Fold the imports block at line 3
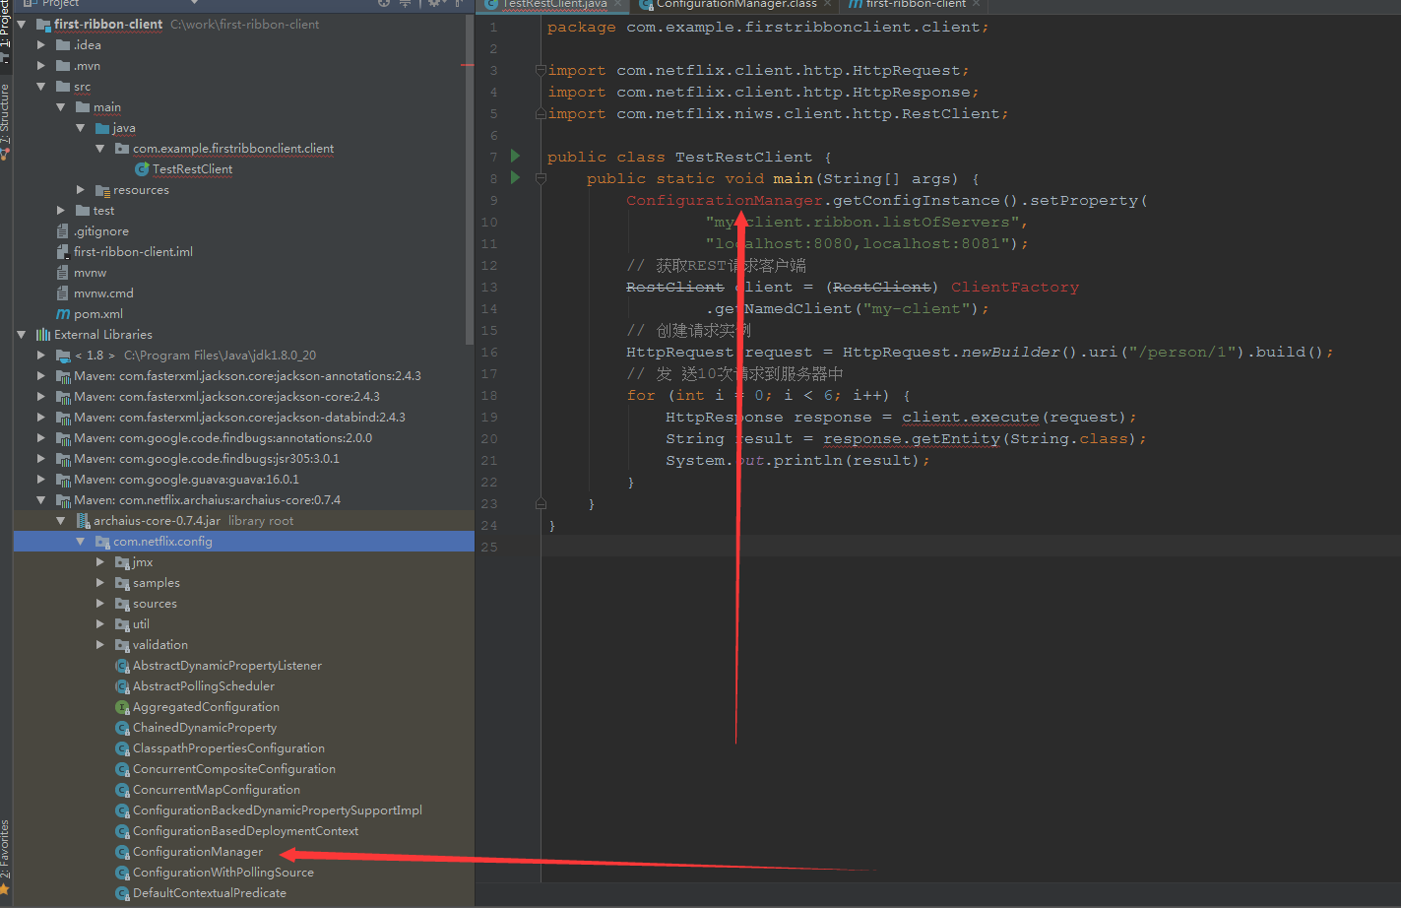 click(541, 70)
